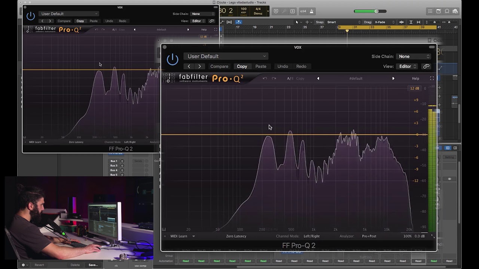Toggle Solo in Logic's control bar
Screen dimensions: 479x269
point(293,11)
